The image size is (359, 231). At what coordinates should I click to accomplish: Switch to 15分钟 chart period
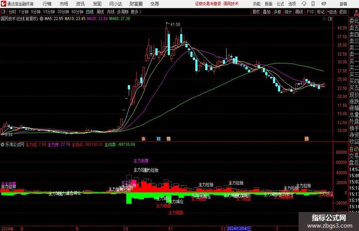pyautogui.click(x=49, y=12)
